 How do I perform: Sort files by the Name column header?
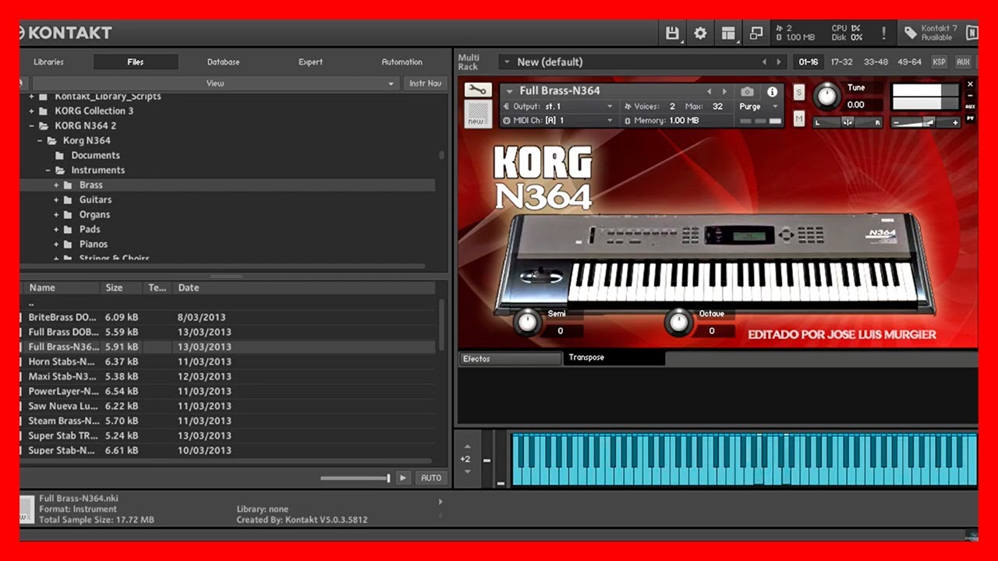coord(62,288)
